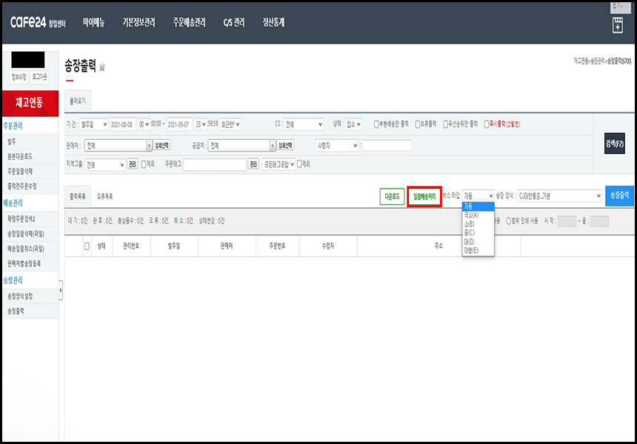Open the C/S 관리 top menu
Viewport: 637px width, 444px height.
pos(233,22)
